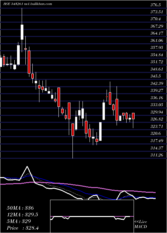This screenshot has width=167, height=233.
Task: Click the 12MA : 329.5 value
Action: click(x=22, y=214)
